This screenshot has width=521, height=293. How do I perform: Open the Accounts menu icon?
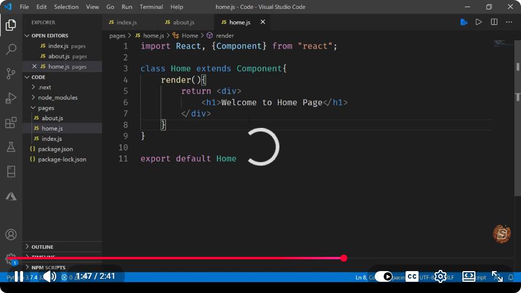tap(11, 234)
